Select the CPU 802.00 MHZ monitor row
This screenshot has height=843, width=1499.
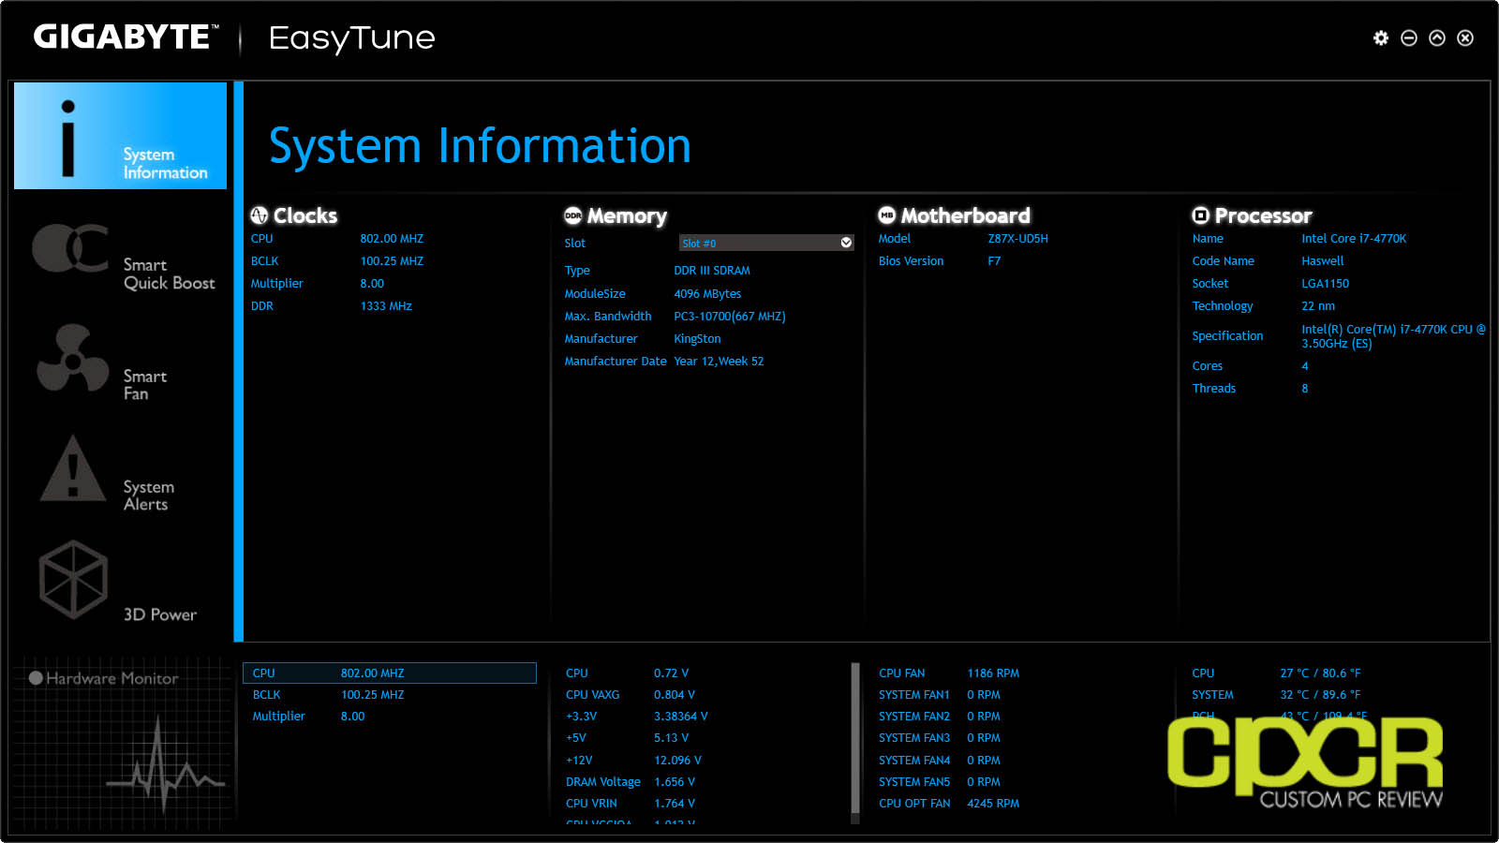tap(390, 673)
